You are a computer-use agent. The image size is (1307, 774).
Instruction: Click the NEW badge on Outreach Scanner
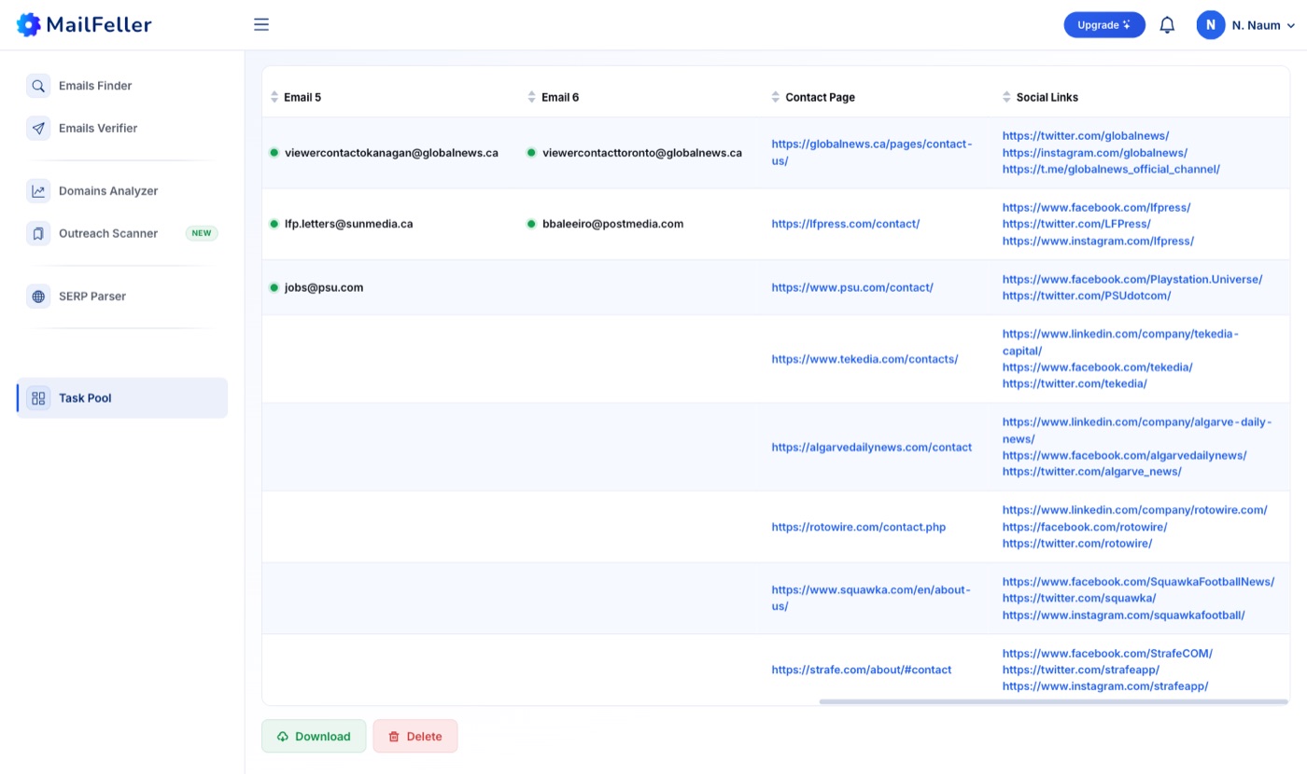[202, 233]
